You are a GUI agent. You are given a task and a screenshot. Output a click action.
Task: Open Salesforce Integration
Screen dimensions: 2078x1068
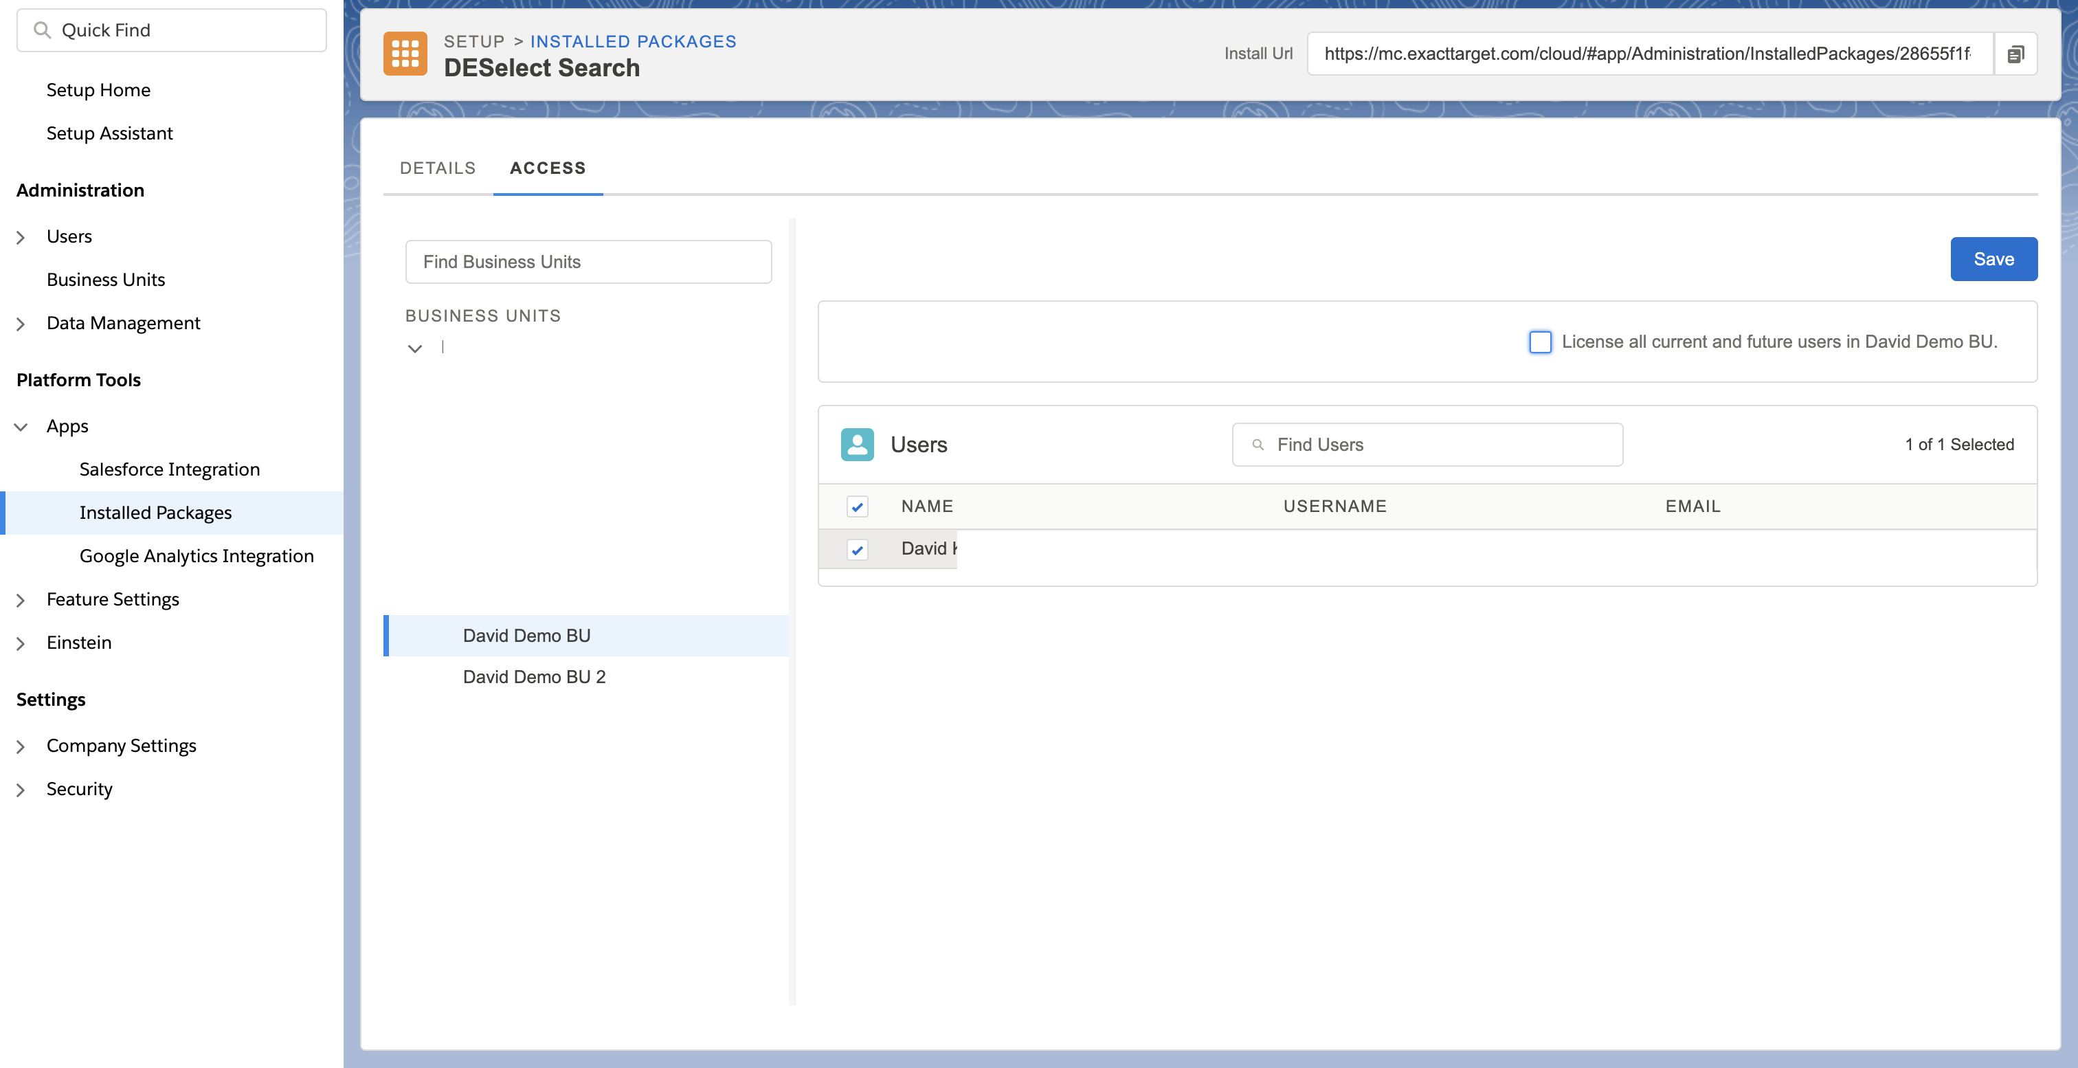tap(170, 469)
